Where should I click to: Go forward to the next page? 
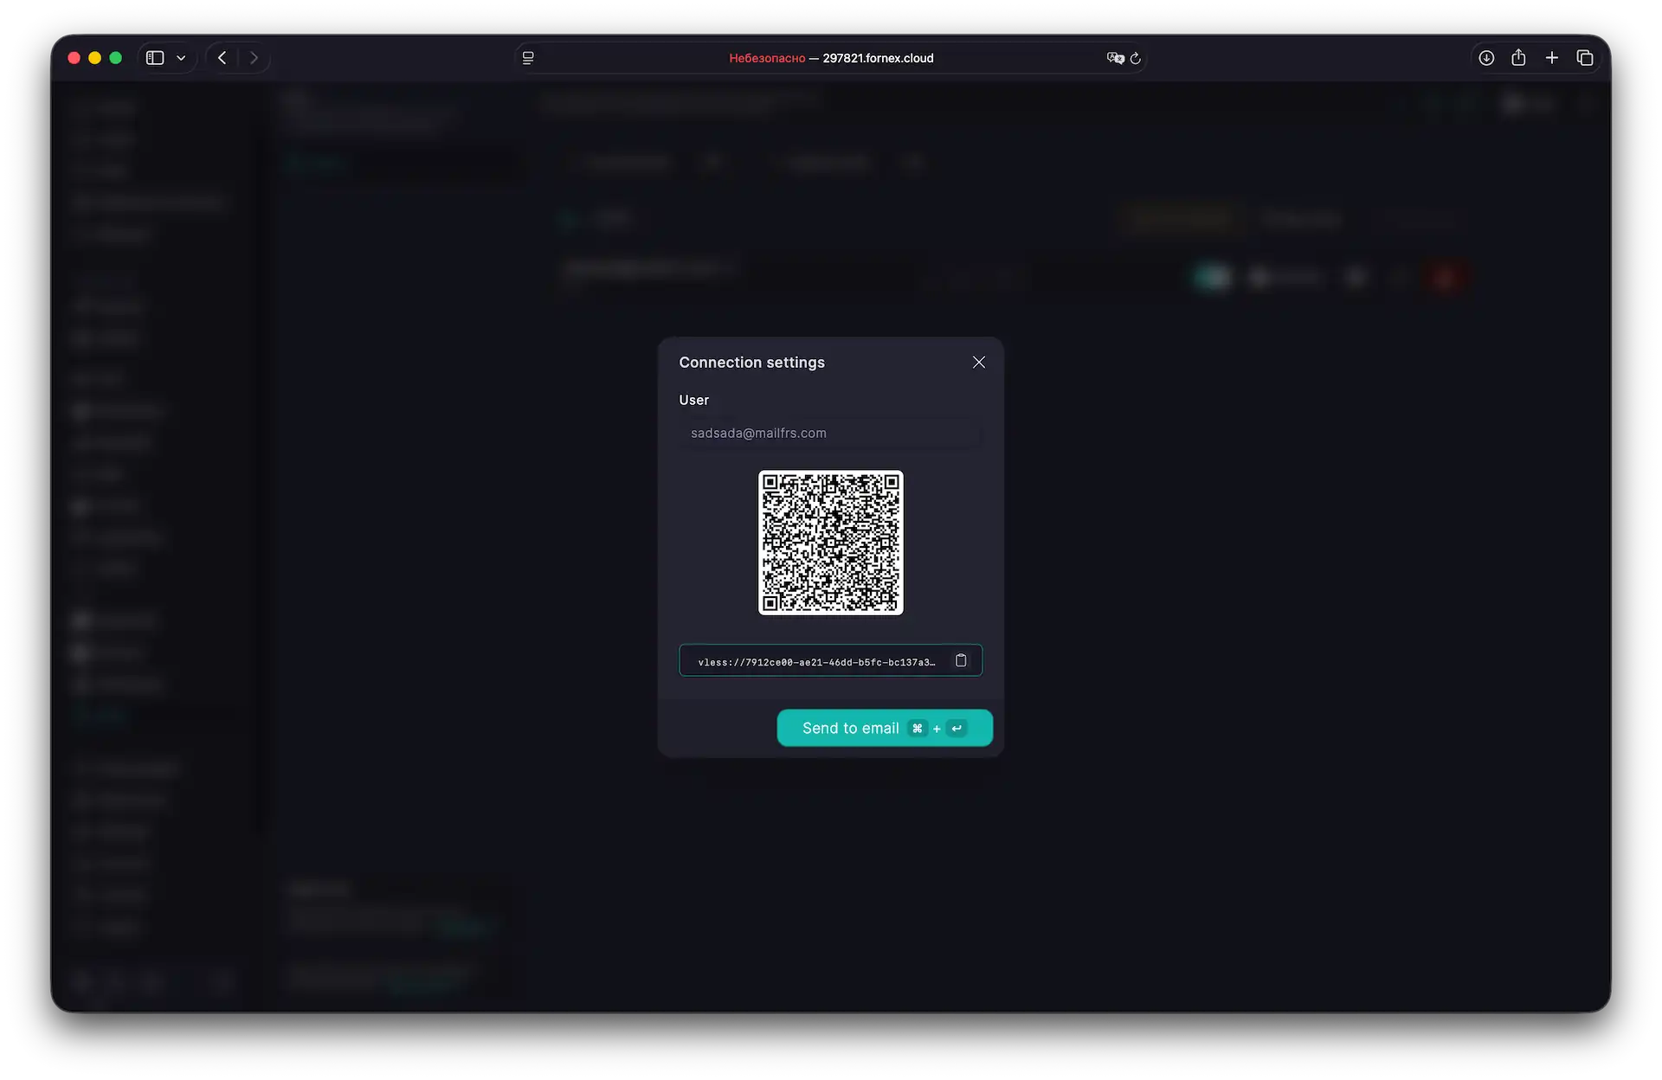point(254,57)
